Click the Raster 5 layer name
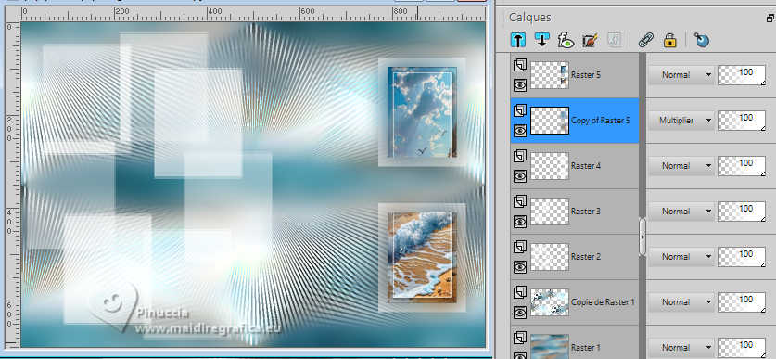Screen dimensions: 776x359 (585, 75)
